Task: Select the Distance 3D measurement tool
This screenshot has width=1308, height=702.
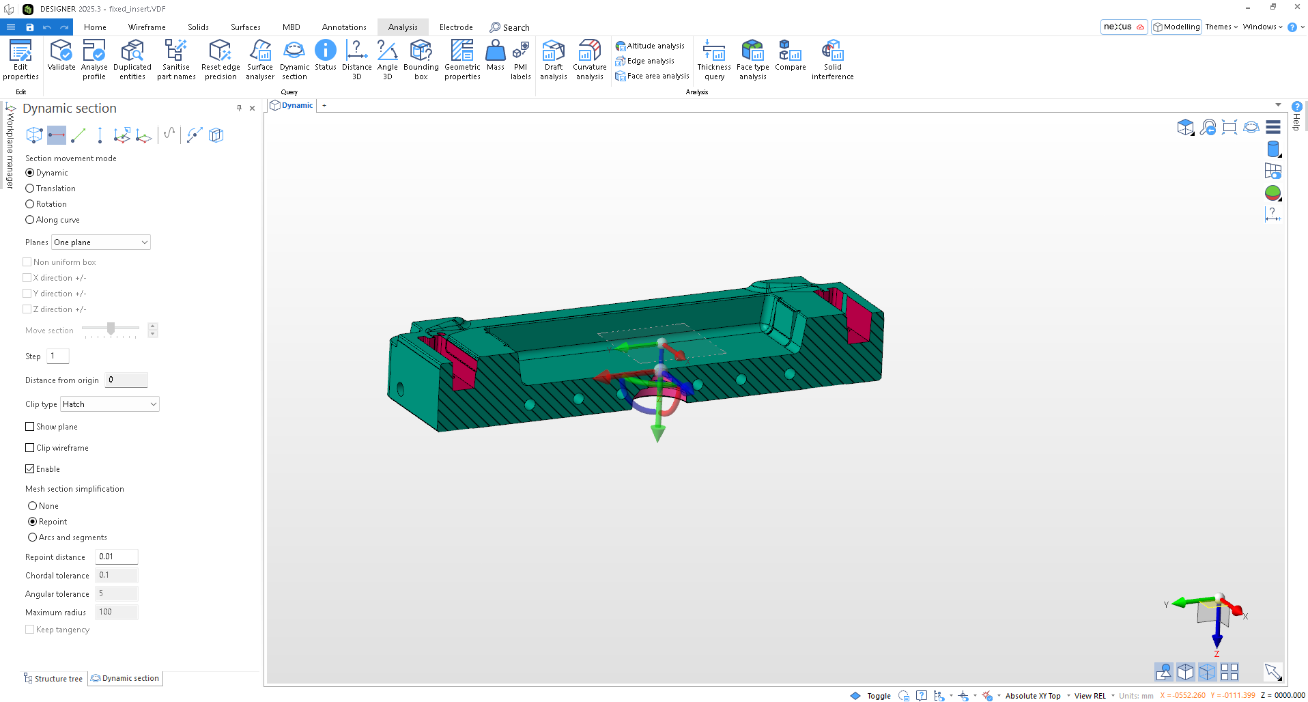Action: (x=356, y=60)
